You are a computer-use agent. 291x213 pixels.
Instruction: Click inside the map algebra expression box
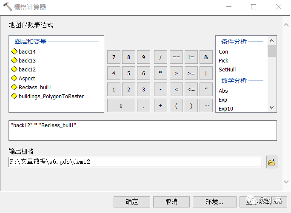(143, 131)
